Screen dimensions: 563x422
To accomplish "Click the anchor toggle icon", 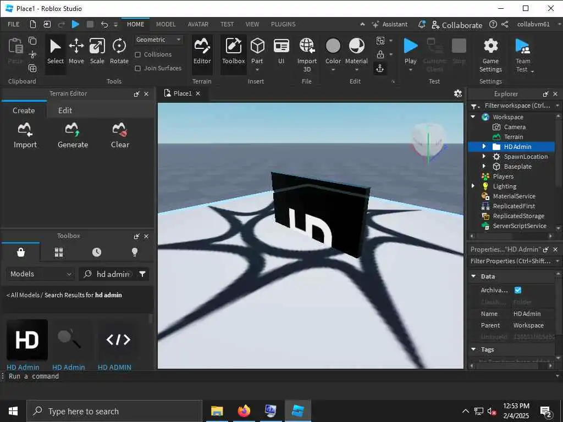I will coord(380,68).
